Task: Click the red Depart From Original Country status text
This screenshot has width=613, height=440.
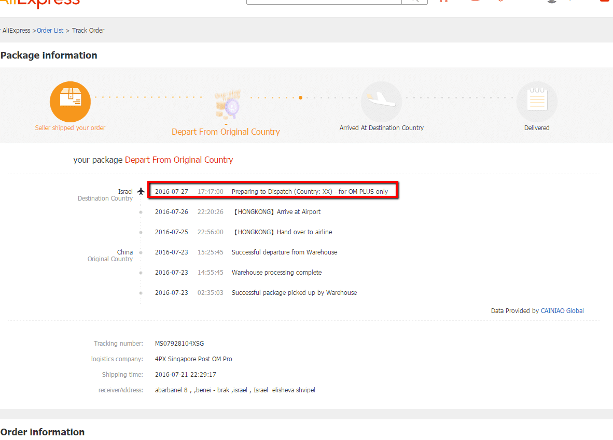Action: click(x=179, y=160)
